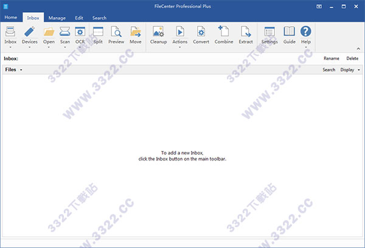Click the Delete button
This screenshot has height=248, width=365.
[x=352, y=58]
